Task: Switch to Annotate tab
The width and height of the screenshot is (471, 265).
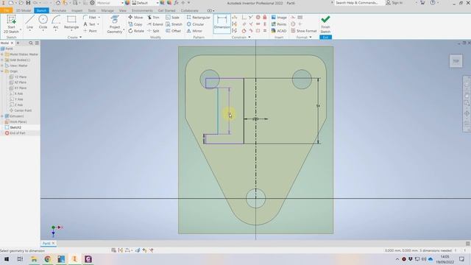Action: (x=59, y=10)
